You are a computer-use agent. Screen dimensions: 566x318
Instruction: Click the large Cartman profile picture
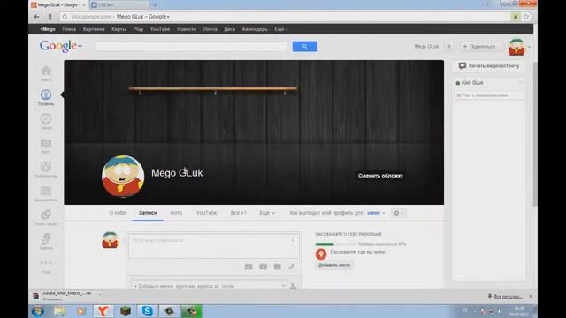[x=123, y=177]
